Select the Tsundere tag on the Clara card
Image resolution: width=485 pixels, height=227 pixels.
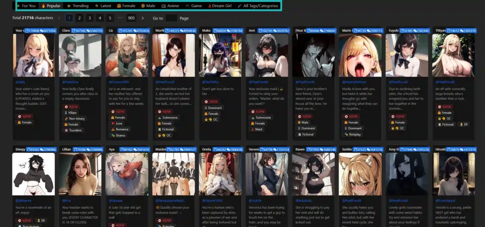coord(72,130)
